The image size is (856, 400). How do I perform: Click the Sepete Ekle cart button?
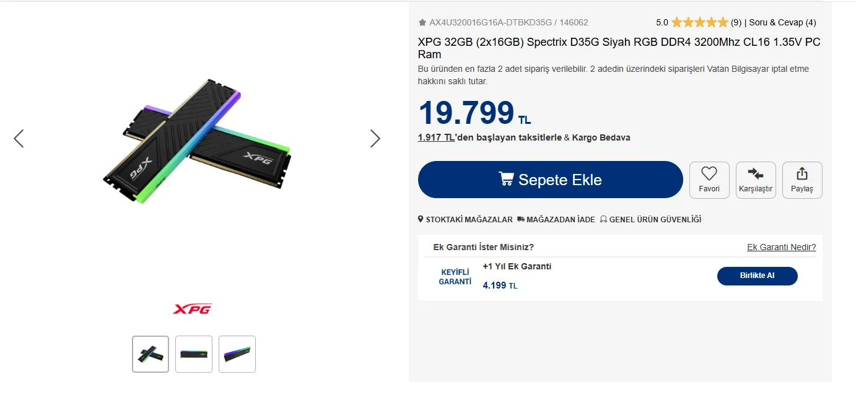point(550,180)
